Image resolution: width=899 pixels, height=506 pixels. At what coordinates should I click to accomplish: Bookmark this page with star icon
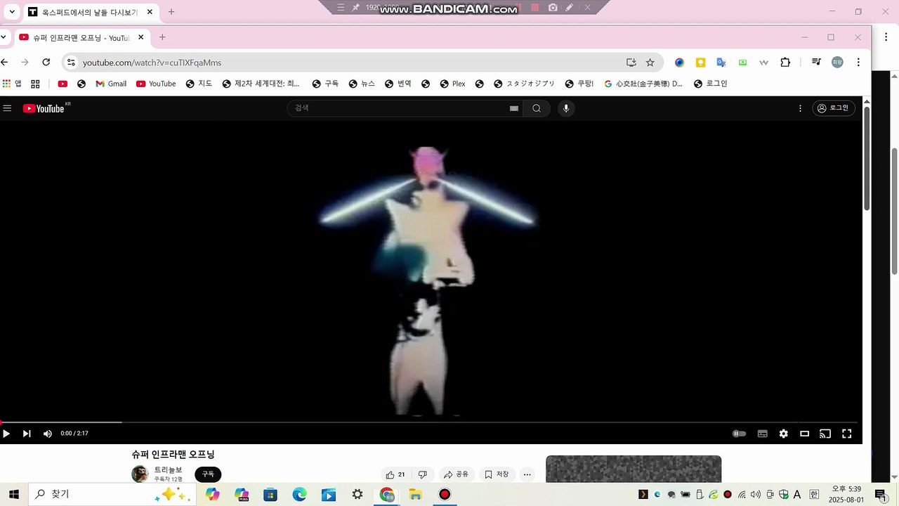click(650, 63)
